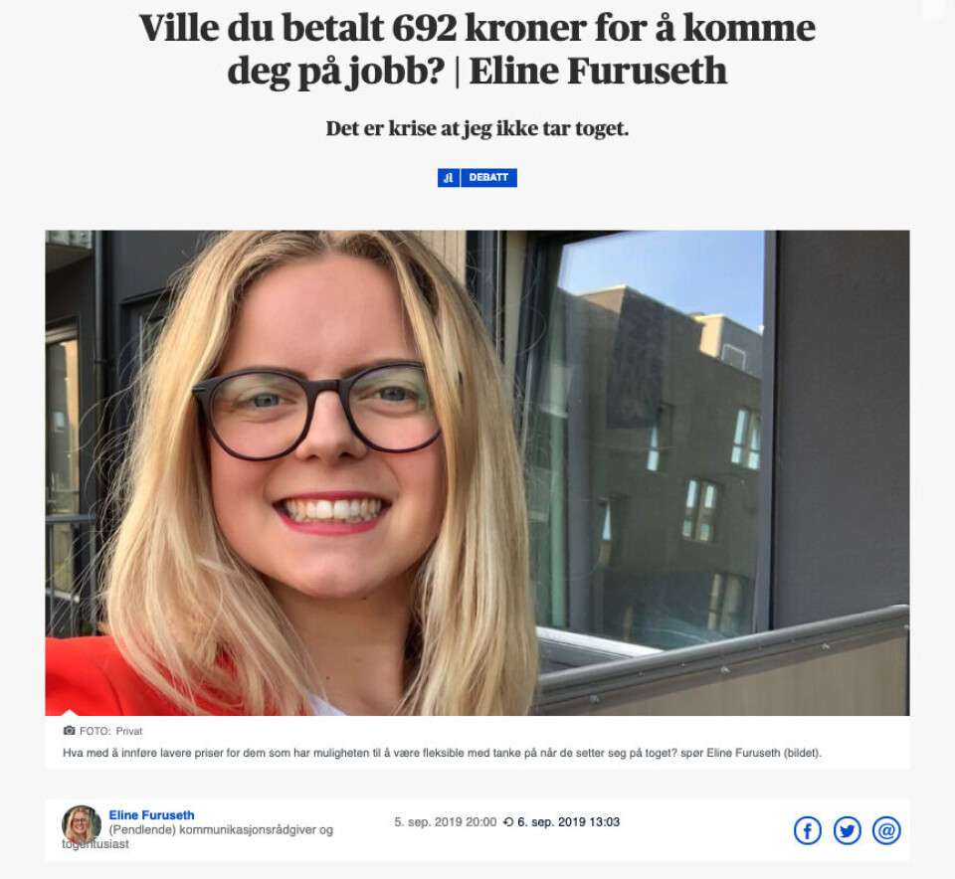Open the DEBATT section tag
This screenshot has height=879, width=955.
[x=488, y=178]
